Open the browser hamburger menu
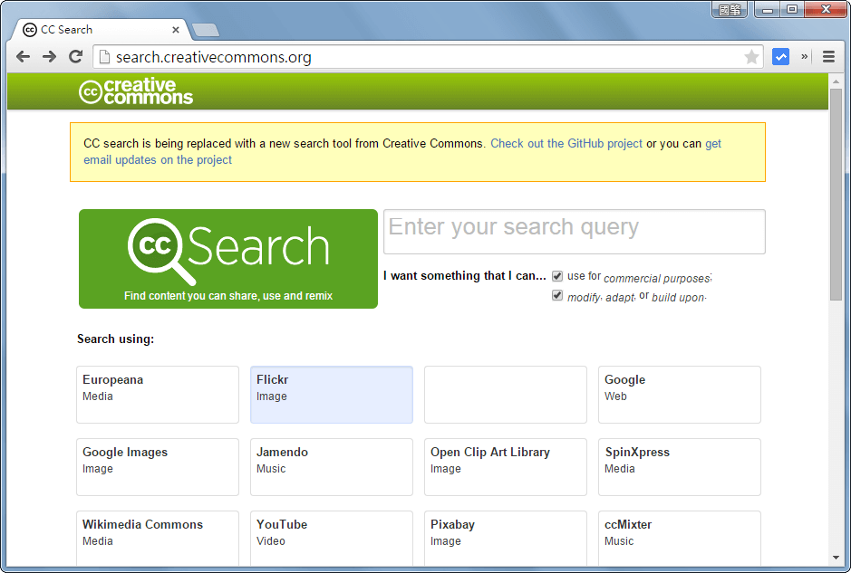Viewport: 851px width, 573px height. [x=828, y=56]
